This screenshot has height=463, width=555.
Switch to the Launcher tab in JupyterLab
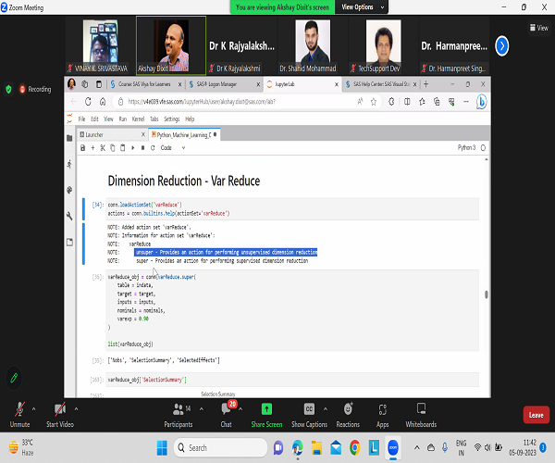109,134
